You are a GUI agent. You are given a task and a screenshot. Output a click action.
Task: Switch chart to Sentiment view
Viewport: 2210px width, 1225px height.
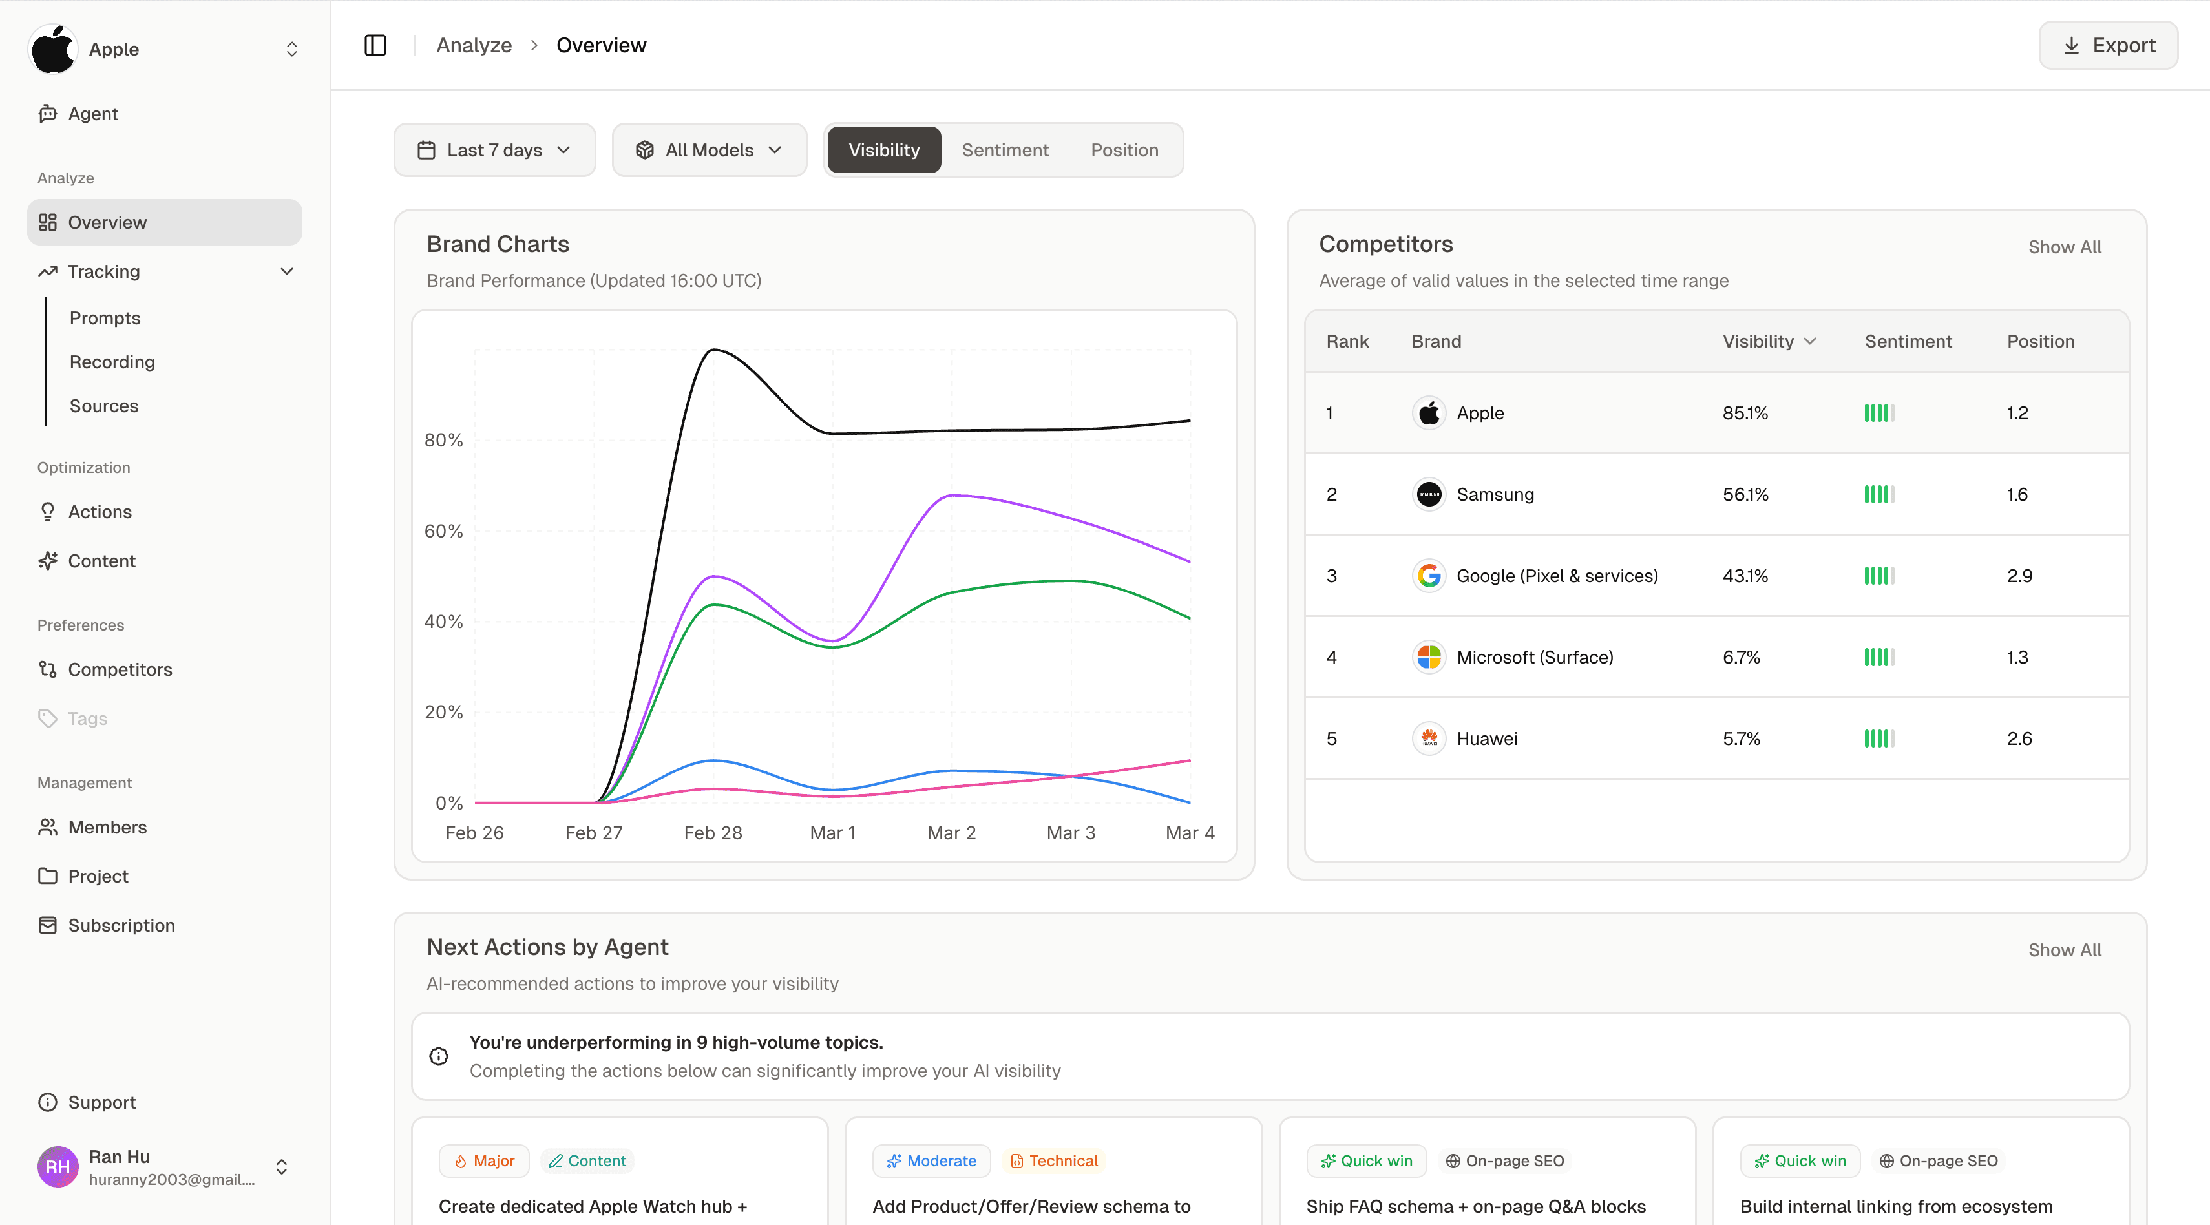[x=1005, y=150]
